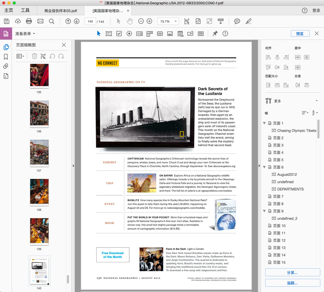Screen dimensions: 324x292
Task: Switch to the 主页 tab
Action: point(9,10)
